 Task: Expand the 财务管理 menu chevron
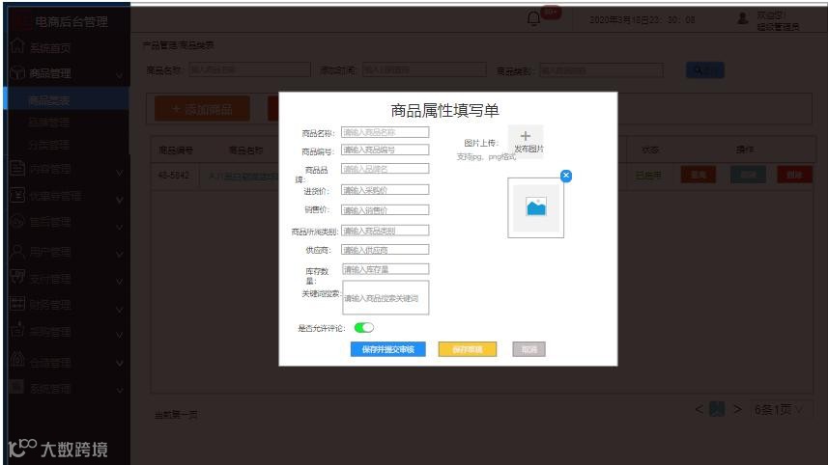click(120, 309)
